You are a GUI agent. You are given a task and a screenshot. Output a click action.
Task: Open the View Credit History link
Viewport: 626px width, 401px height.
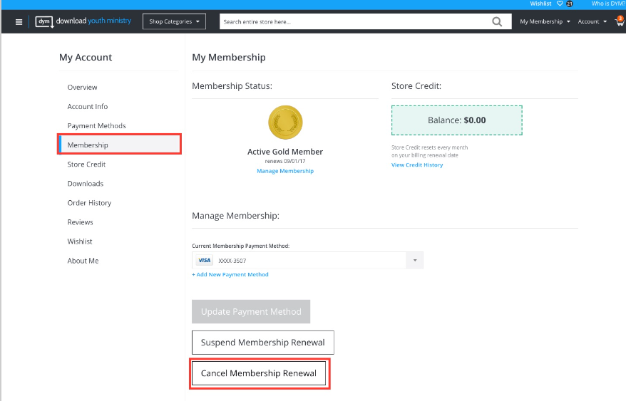[x=417, y=165]
